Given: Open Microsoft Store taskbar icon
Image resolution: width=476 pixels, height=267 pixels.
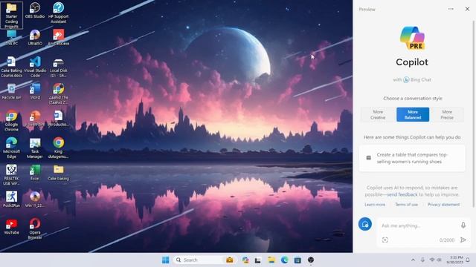Looking at the screenshot, I should pyautogui.click(x=297, y=260).
